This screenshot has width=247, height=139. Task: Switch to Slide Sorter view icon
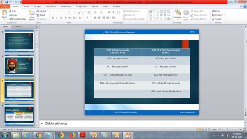pyautogui.click(x=203, y=129)
